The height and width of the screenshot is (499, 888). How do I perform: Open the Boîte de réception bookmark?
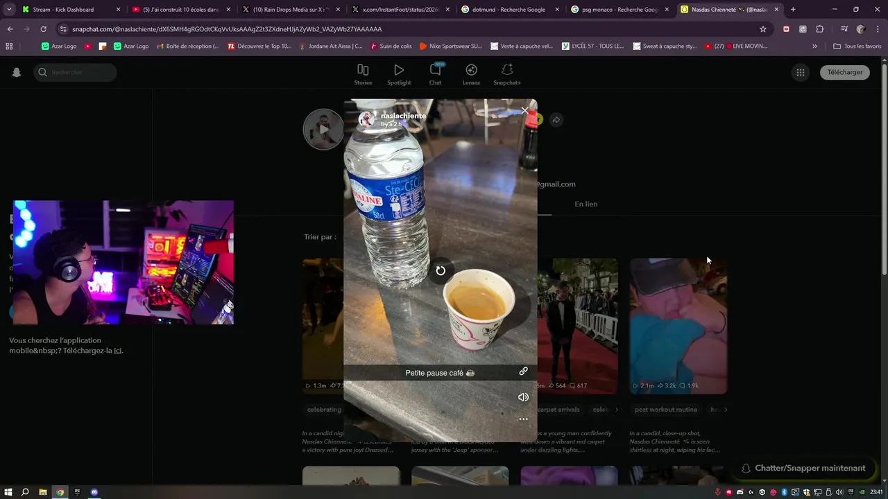pyautogui.click(x=187, y=46)
